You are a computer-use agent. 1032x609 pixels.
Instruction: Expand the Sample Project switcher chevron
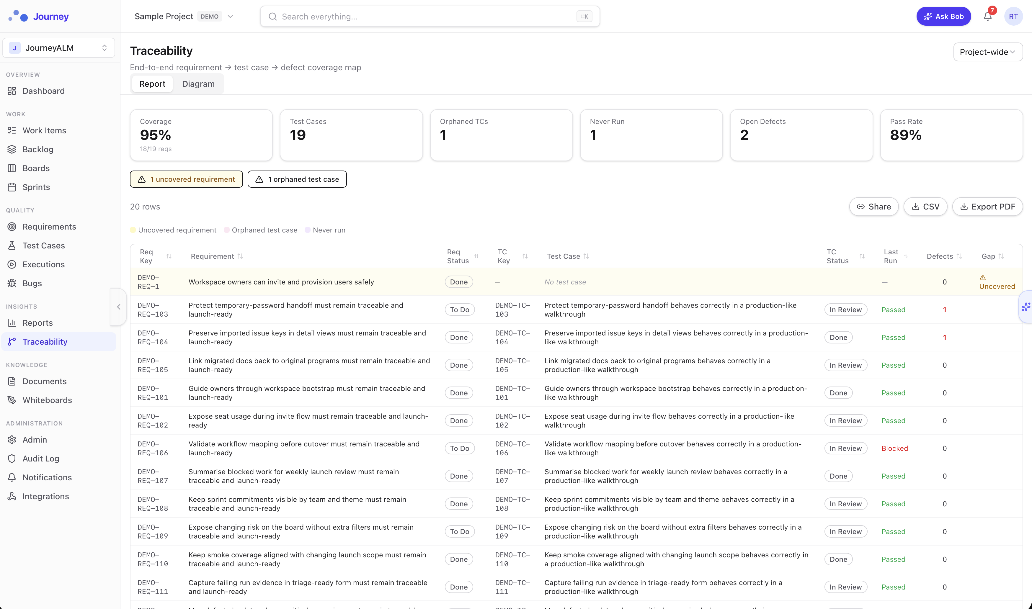point(230,17)
